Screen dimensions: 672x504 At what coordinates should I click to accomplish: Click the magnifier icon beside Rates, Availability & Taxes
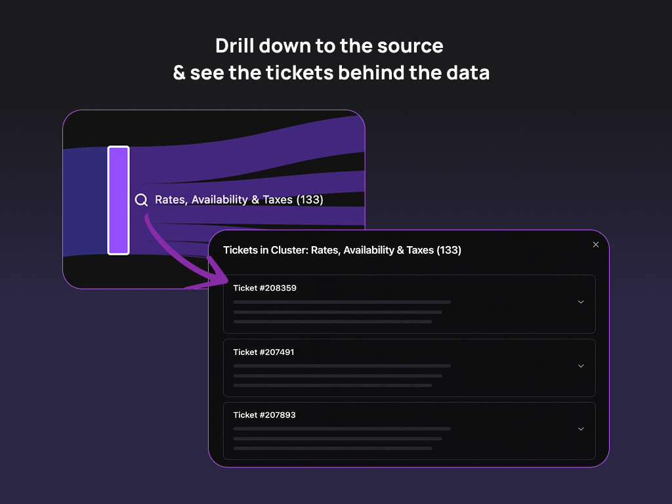coord(141,200)
